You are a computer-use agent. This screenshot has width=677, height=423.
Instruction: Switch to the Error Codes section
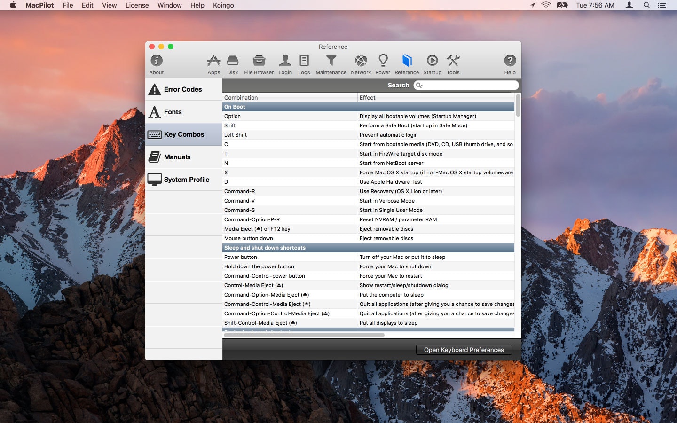(x=183, y=89)
